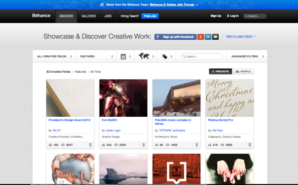Focus the header Search field
298x185 pixels.
255,16
